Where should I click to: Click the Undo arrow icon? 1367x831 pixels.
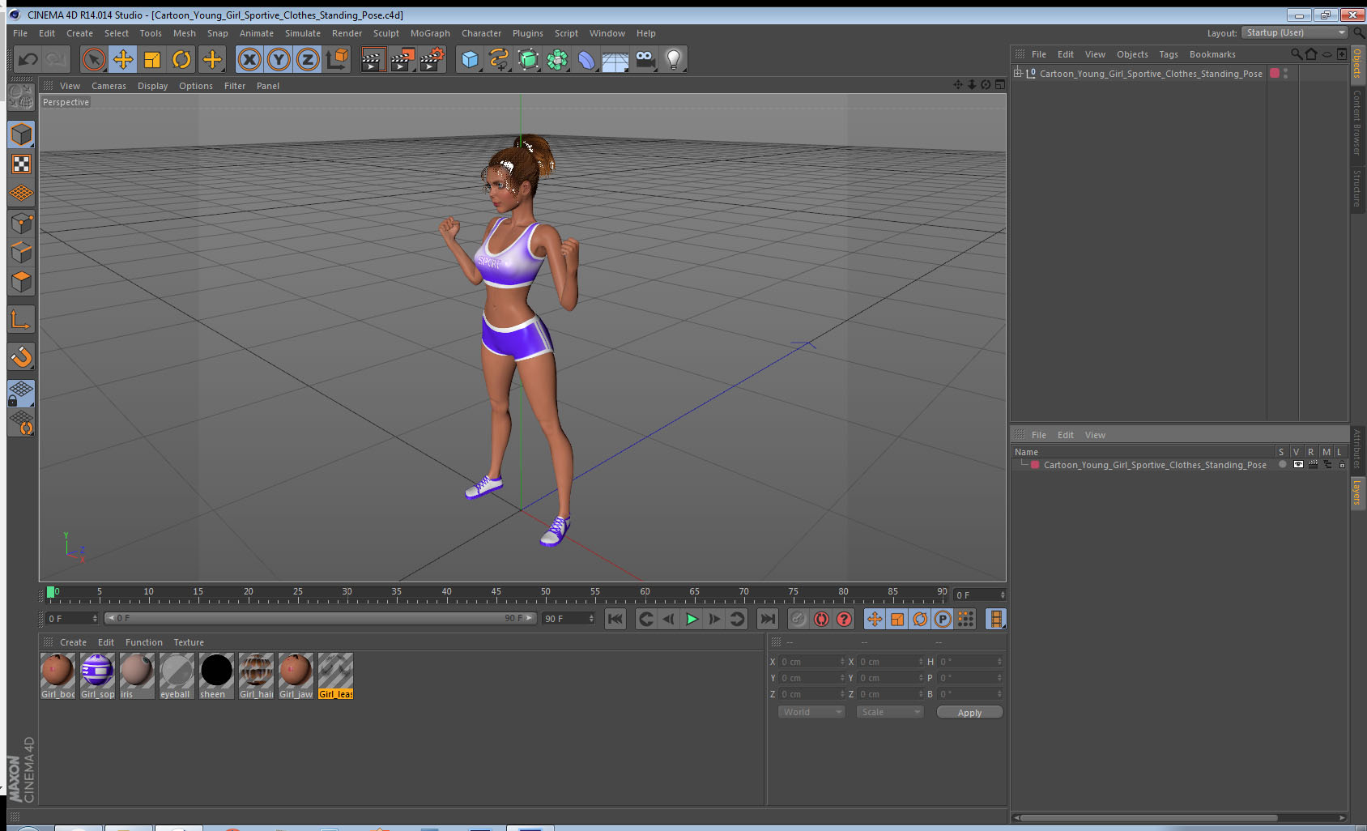[x=28, y=59]
